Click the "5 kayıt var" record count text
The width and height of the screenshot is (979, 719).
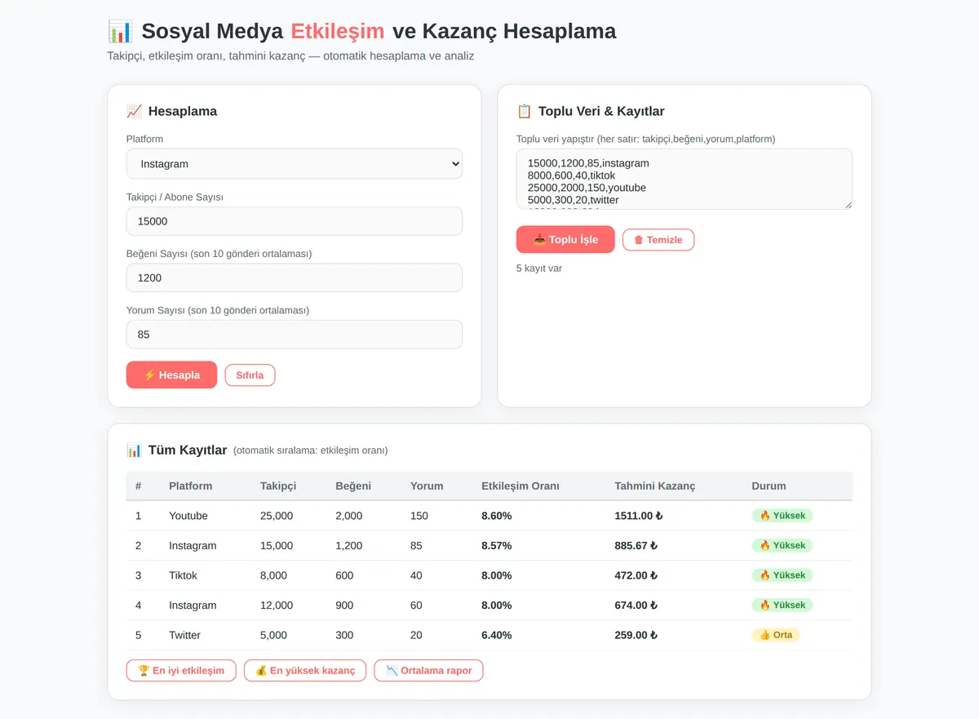click(539, 269)
